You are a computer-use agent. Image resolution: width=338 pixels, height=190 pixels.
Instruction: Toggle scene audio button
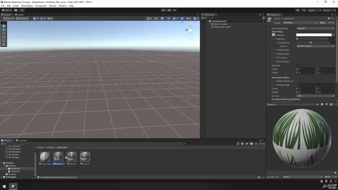tap(168, 18)
